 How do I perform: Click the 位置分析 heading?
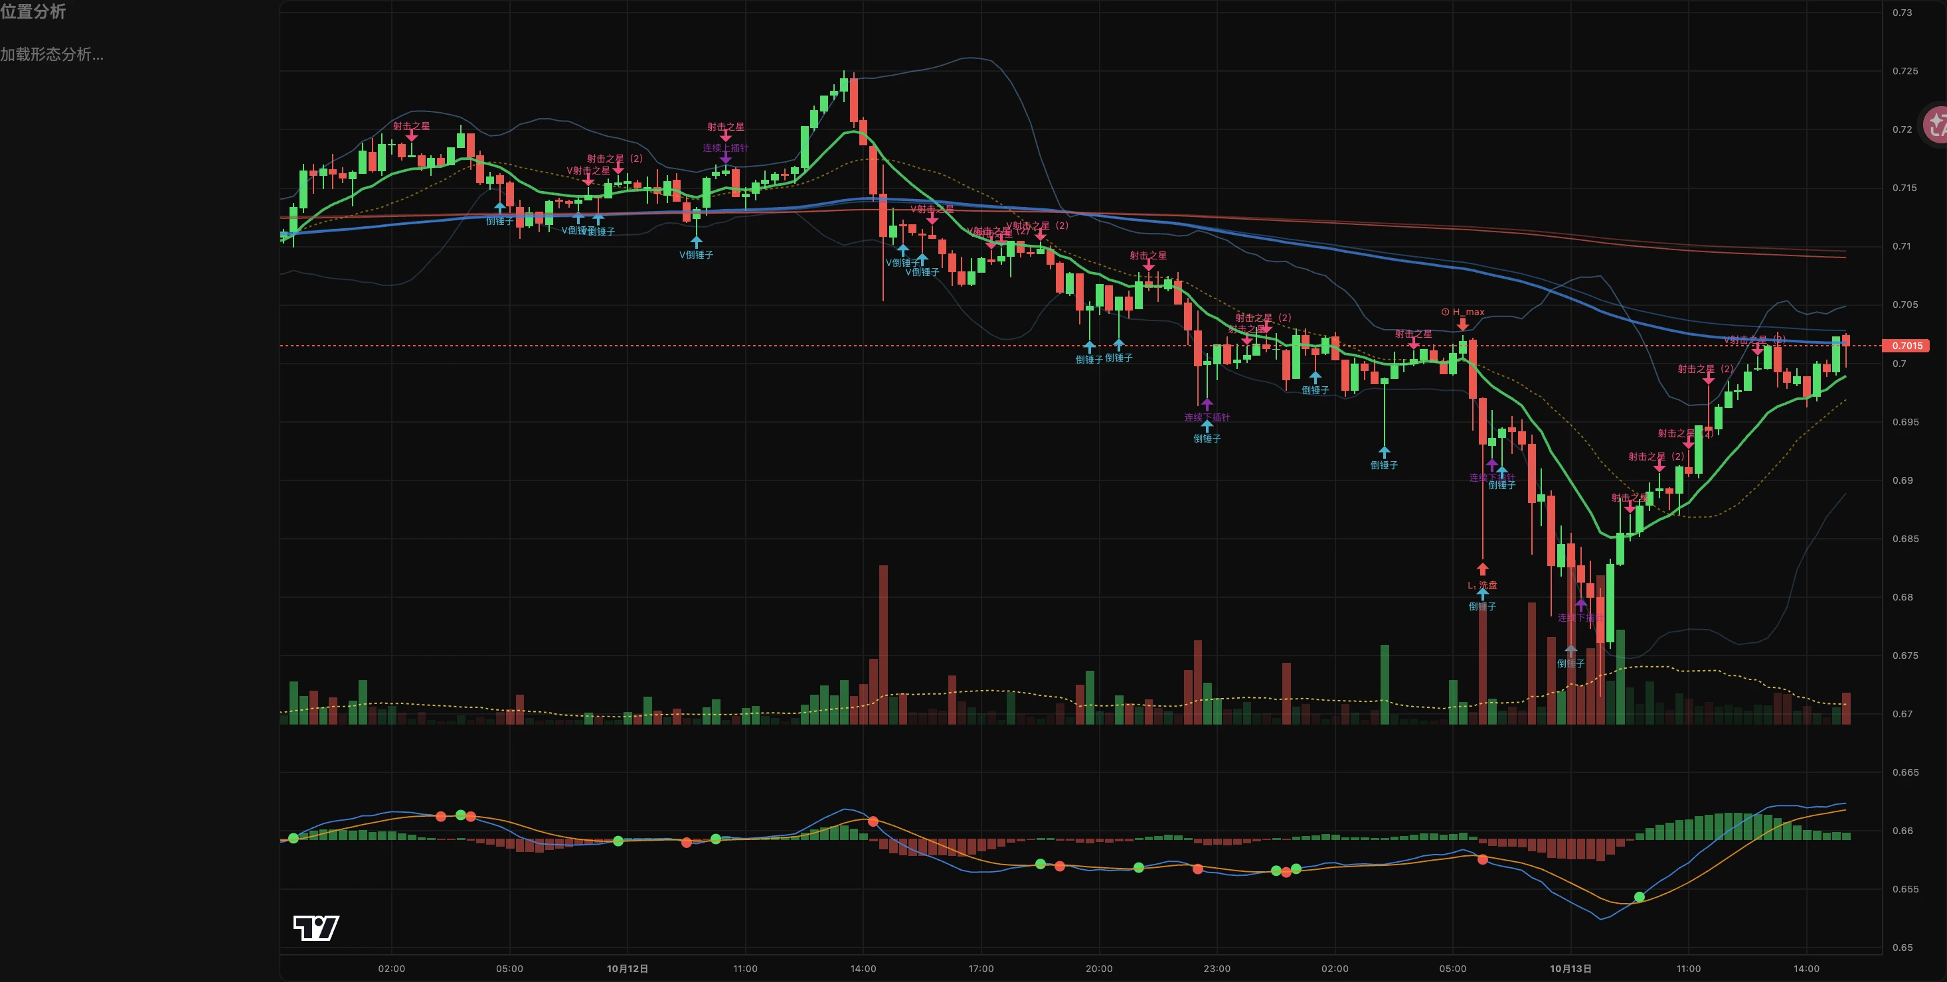point(33,11)
